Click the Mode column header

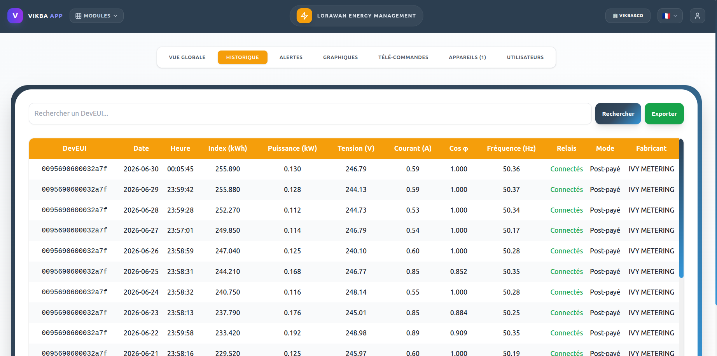(605, 148)
